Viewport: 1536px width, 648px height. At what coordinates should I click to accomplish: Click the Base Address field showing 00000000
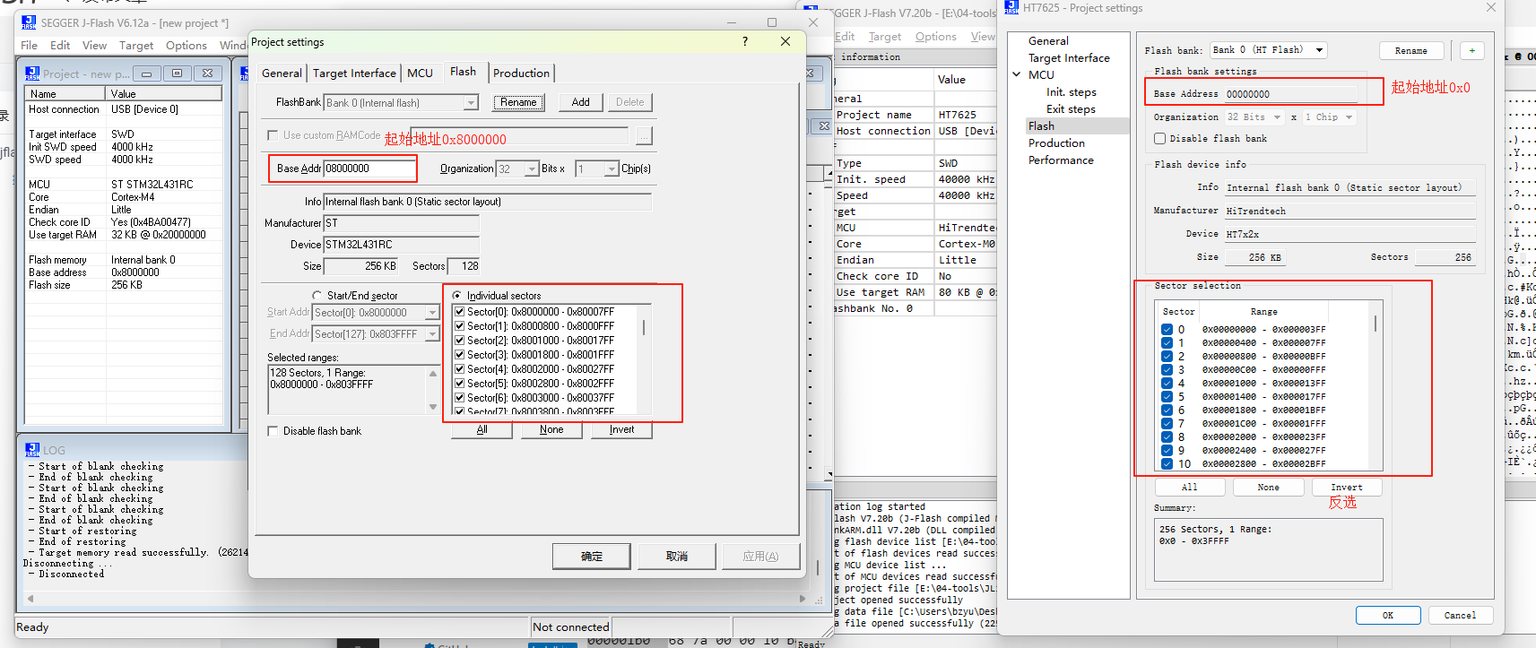[1290, 94]
